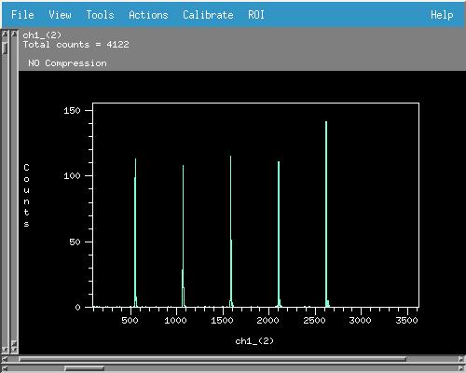Image resolution: width=466 pixels, height=373 pixels.
Task: Open the Actions menu
Action: [148, 15]
